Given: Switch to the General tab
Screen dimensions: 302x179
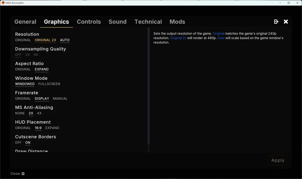Looking at the screenshot, I should pos(25,22).
